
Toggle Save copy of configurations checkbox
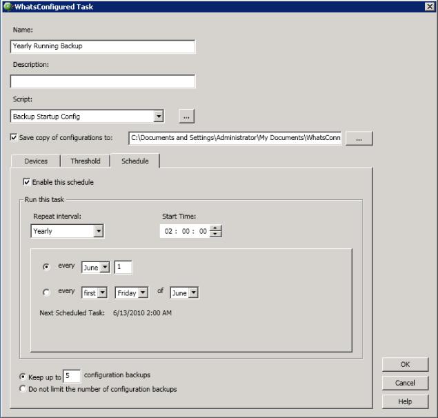(x=14, y=137)
